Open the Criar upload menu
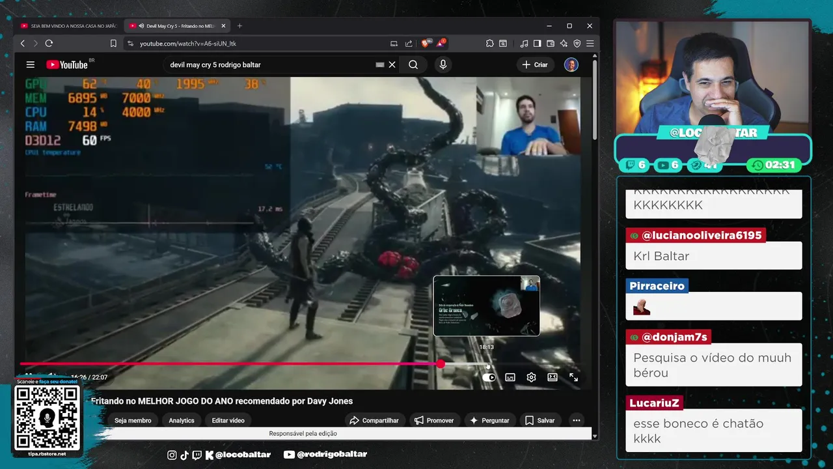 [535, 64]
